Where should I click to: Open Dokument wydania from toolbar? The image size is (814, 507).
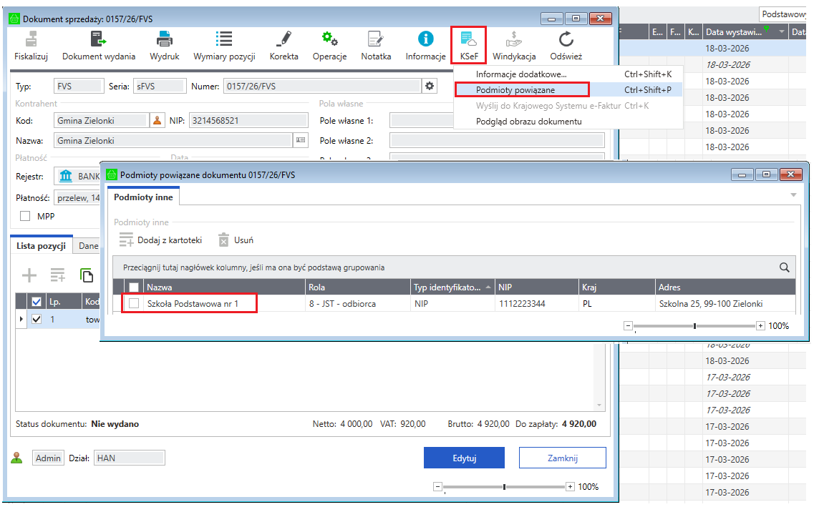point(98,46)
